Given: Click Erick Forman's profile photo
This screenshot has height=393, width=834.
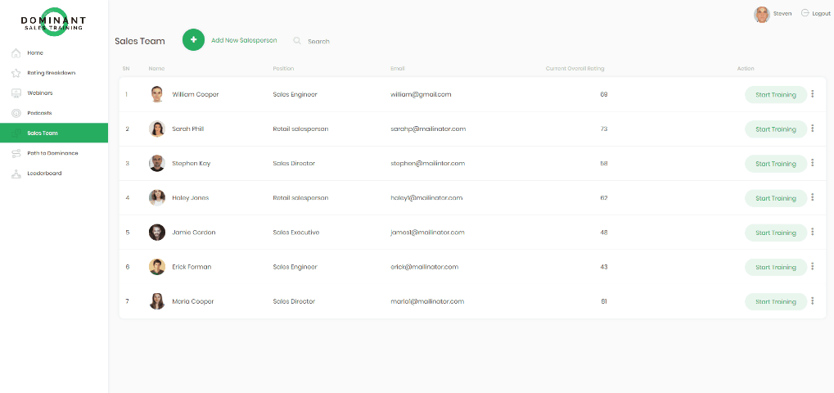Looking at the screenshot, I should [x=157, y=267].
